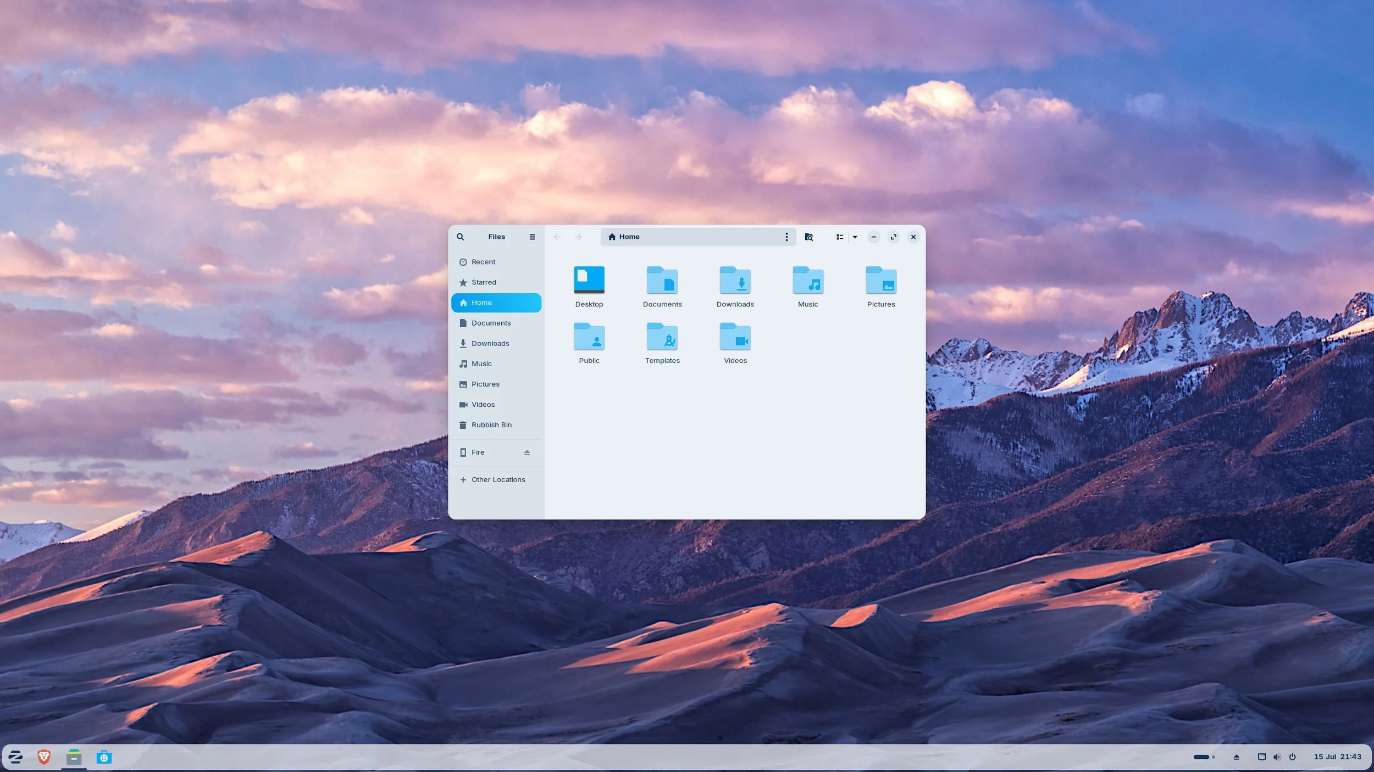Open Documents in the sidebar
1374x772 pixels.
[496, 323]
